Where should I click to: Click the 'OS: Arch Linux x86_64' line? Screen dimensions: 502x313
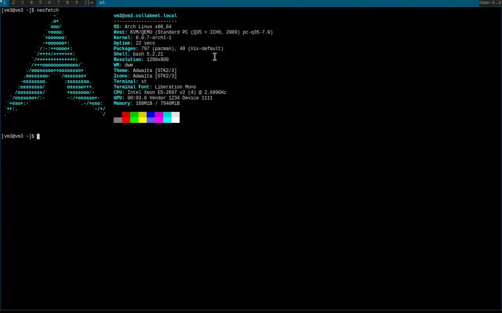coord(142,27)
